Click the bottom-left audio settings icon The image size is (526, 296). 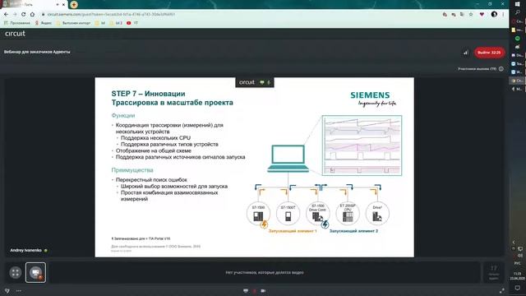pos(7,290)
